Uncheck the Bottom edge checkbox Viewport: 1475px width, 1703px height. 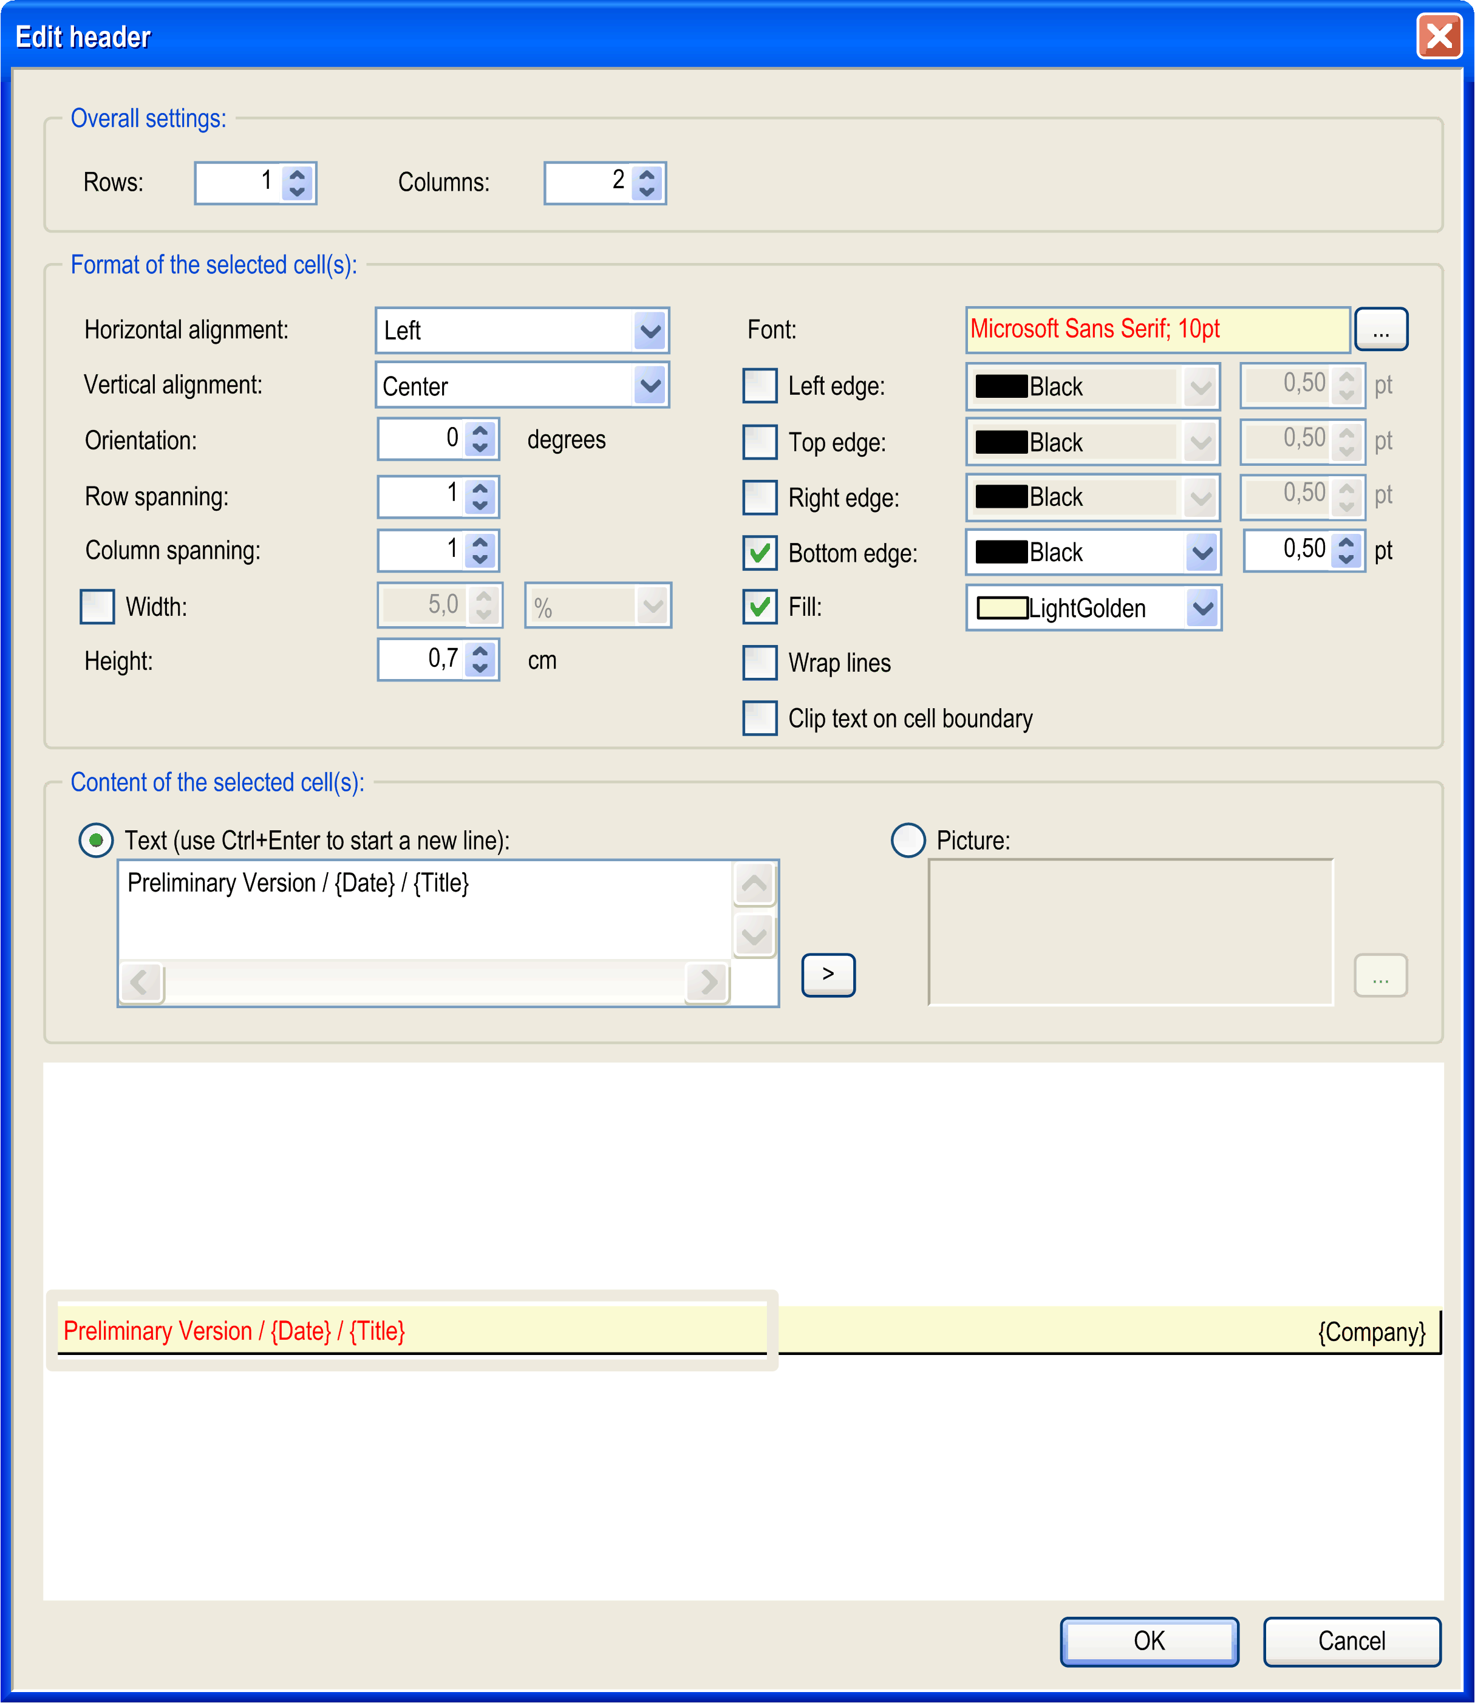tap(760, 552)
